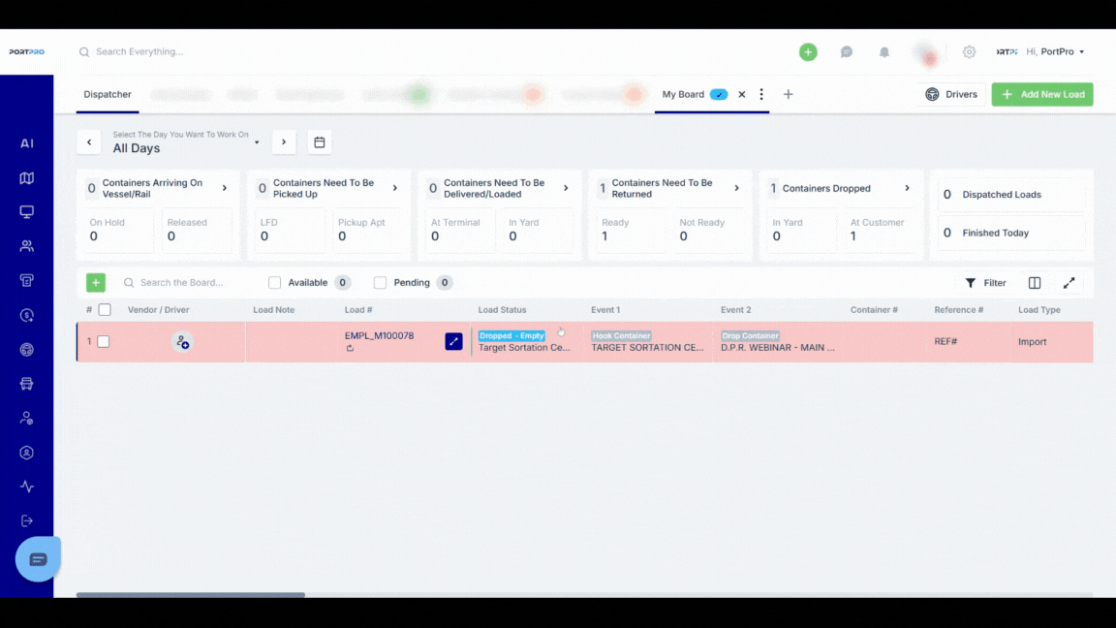1116x628 pixels.
Task: Go to next day arrow
Action: 283,142
